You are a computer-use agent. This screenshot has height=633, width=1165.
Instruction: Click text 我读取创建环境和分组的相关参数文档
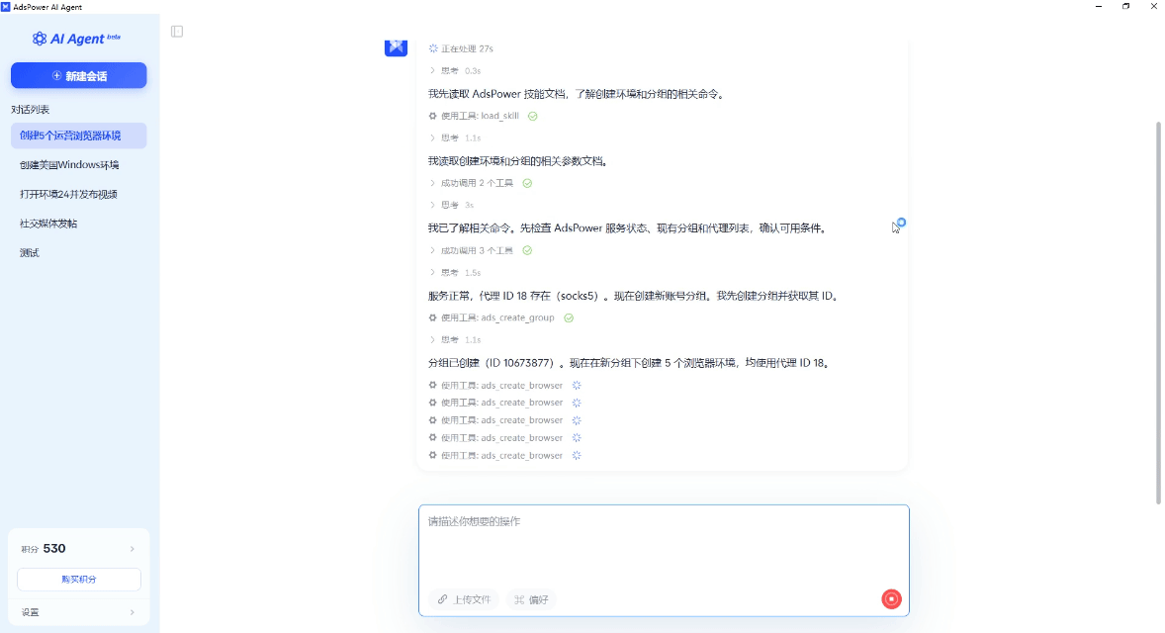click(518, 161)
